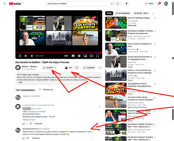The width and height of the screenshot is (174, 141).
Task: Open the Ordenar por sort menu
Action: click(46, 90)
